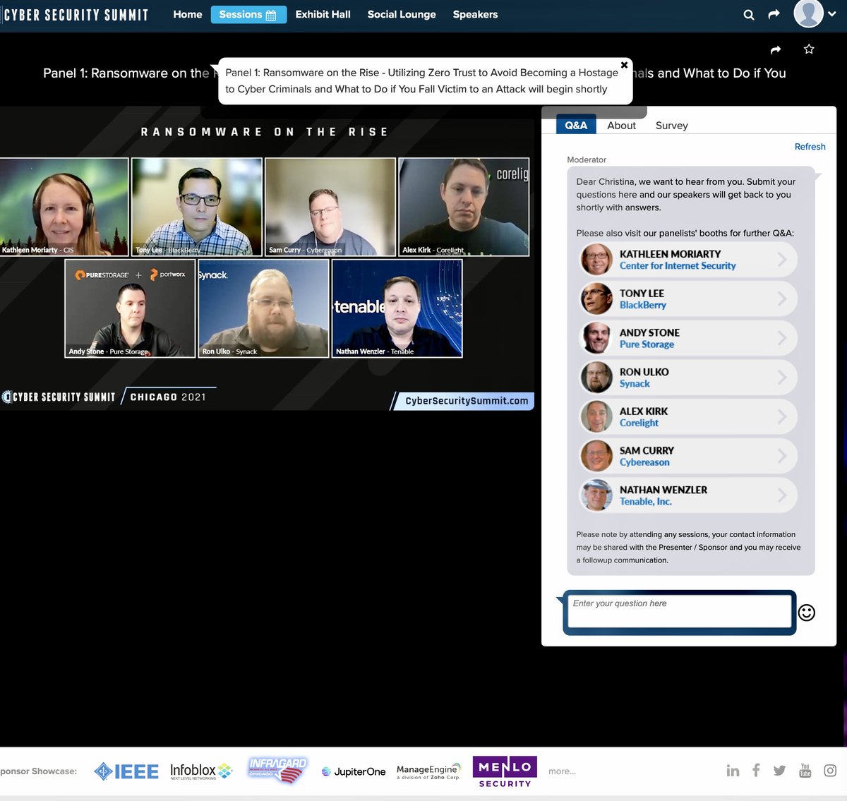Click the InfraGard sponsor logo
This screenshot has height=801, width=847.
[277, 771]
